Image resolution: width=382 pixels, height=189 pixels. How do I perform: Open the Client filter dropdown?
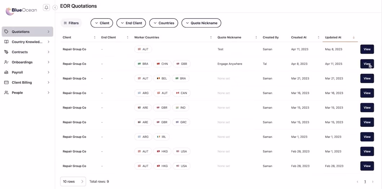(x=102, y=23)
